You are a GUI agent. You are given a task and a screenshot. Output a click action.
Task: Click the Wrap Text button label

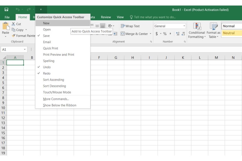[132, 26]
